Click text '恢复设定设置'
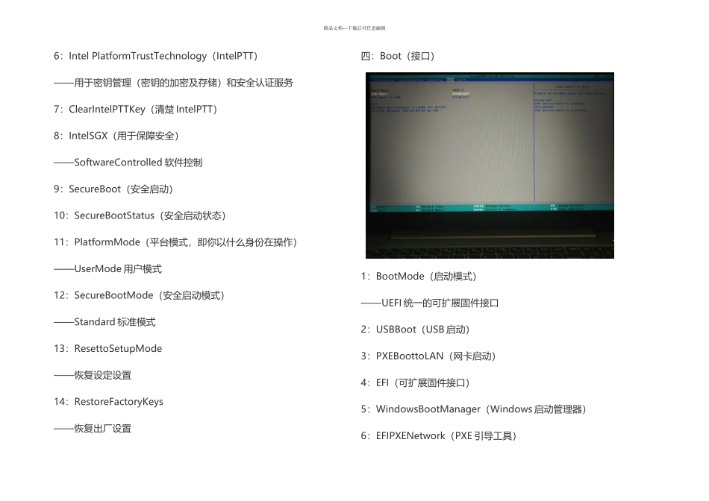 click(x=103, y=376)
